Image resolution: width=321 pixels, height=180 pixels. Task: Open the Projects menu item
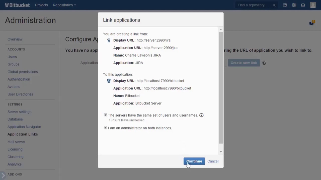click(41, 5)
